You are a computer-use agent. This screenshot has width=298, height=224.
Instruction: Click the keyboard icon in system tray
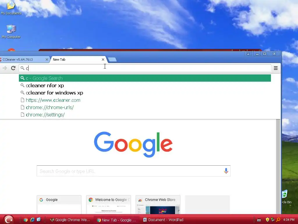click(259, 220)
